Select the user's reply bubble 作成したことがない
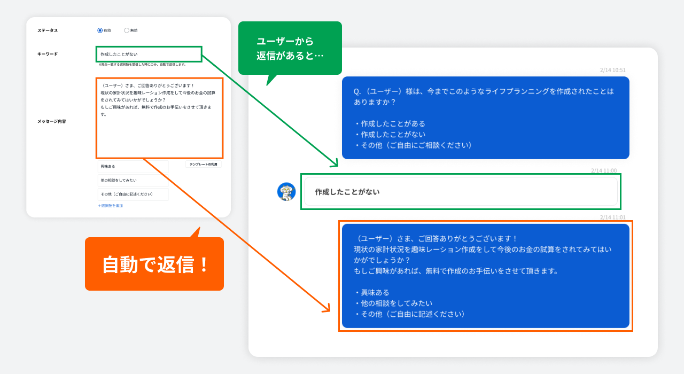Viewport: 684px width, 374px height. [461, 191]
